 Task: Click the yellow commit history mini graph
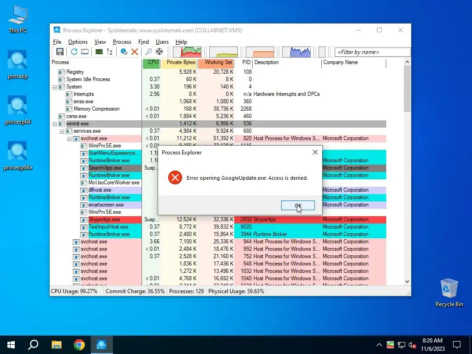coord(224,52)
